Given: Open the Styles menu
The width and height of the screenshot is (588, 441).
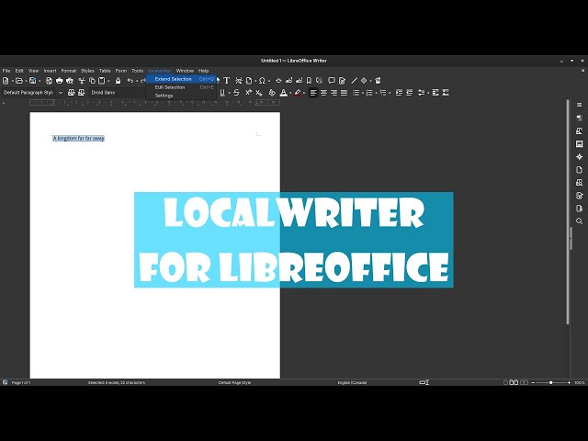Looking at the screenshot, I should 87,71.
